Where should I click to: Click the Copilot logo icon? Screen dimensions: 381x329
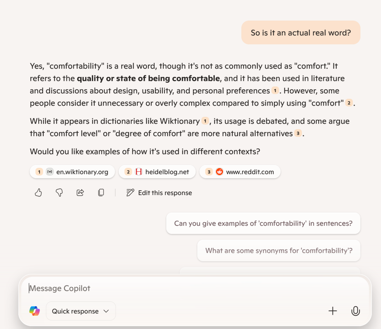pyautogui.click(x=35, y=311)
